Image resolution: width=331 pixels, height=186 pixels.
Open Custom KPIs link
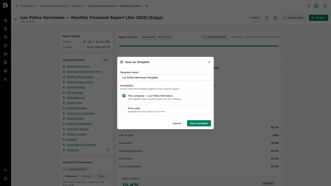click(x=74, y=103)
